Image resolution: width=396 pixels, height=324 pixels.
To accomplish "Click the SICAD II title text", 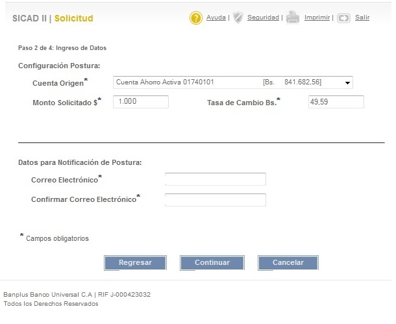I will (x=30, y=18).
